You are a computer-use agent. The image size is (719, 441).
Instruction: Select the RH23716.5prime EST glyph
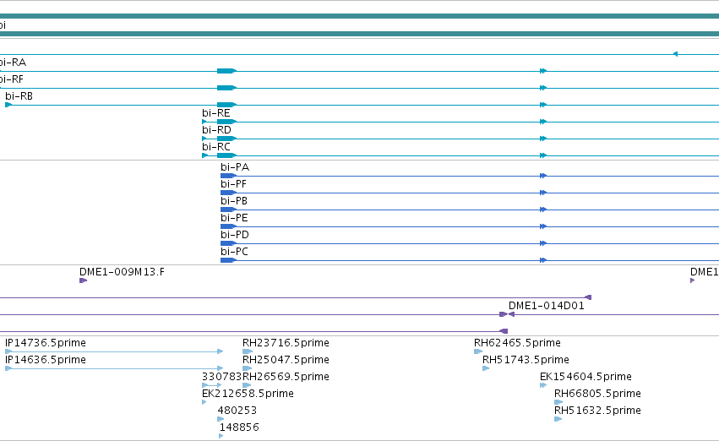[248, 351]
